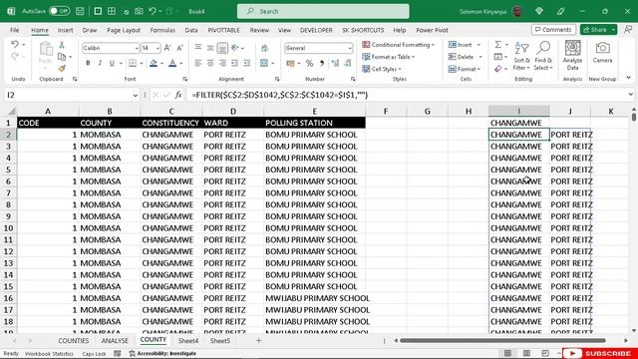The image size is (638, 359).
Task: Apply the Fill Color bucket
Action: [154, 63]
